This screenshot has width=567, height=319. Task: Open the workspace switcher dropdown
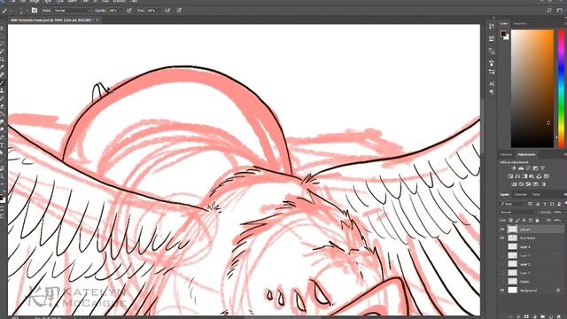tap(560, 11)
